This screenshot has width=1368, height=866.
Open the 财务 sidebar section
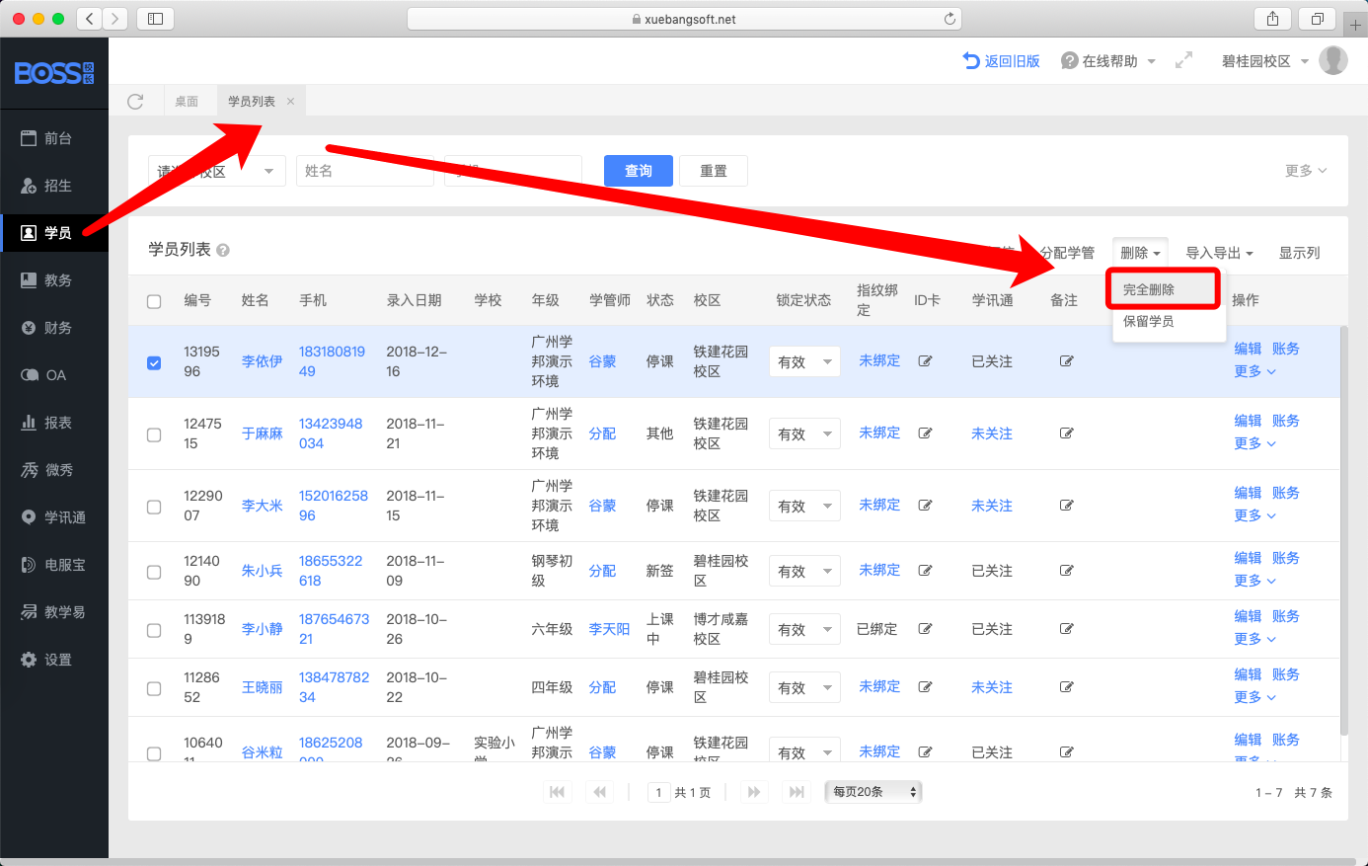pyautogui.click(x=46, y=328)
